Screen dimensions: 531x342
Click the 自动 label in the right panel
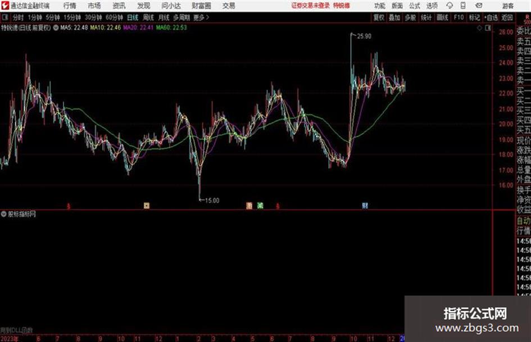[524, 221]
